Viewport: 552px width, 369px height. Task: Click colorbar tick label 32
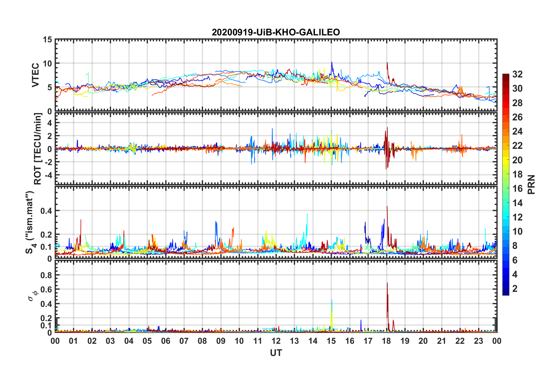click(517, 74)
